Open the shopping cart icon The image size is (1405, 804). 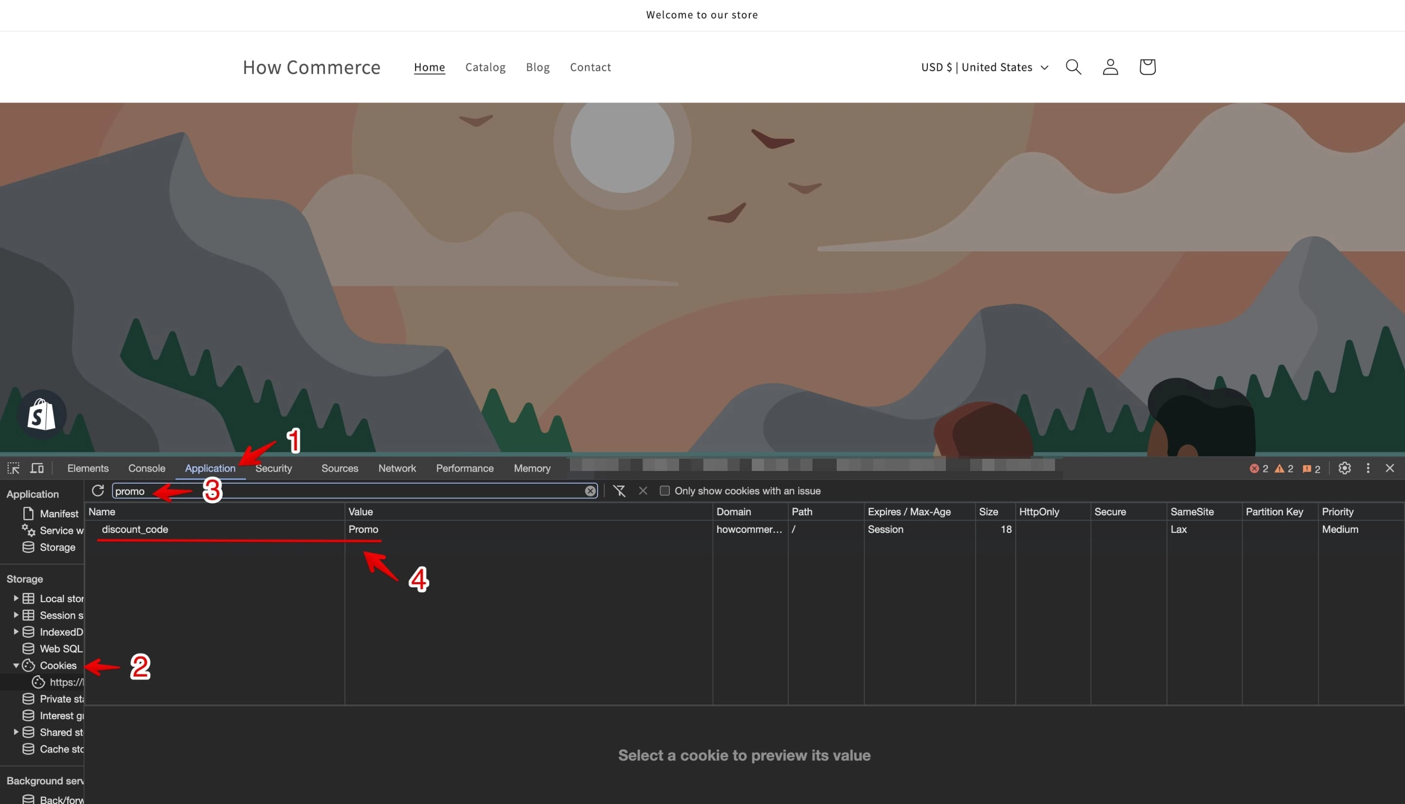(1147, 67)
